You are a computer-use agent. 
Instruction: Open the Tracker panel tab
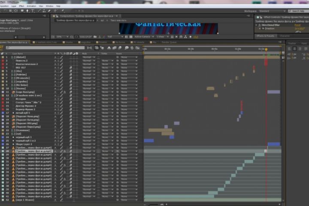(x=292, y=43)
